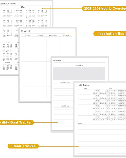This screenshot has height=158, width=126.
Task: Select the Monday column header
Action: pyautogui.click(x=27, y=35)
